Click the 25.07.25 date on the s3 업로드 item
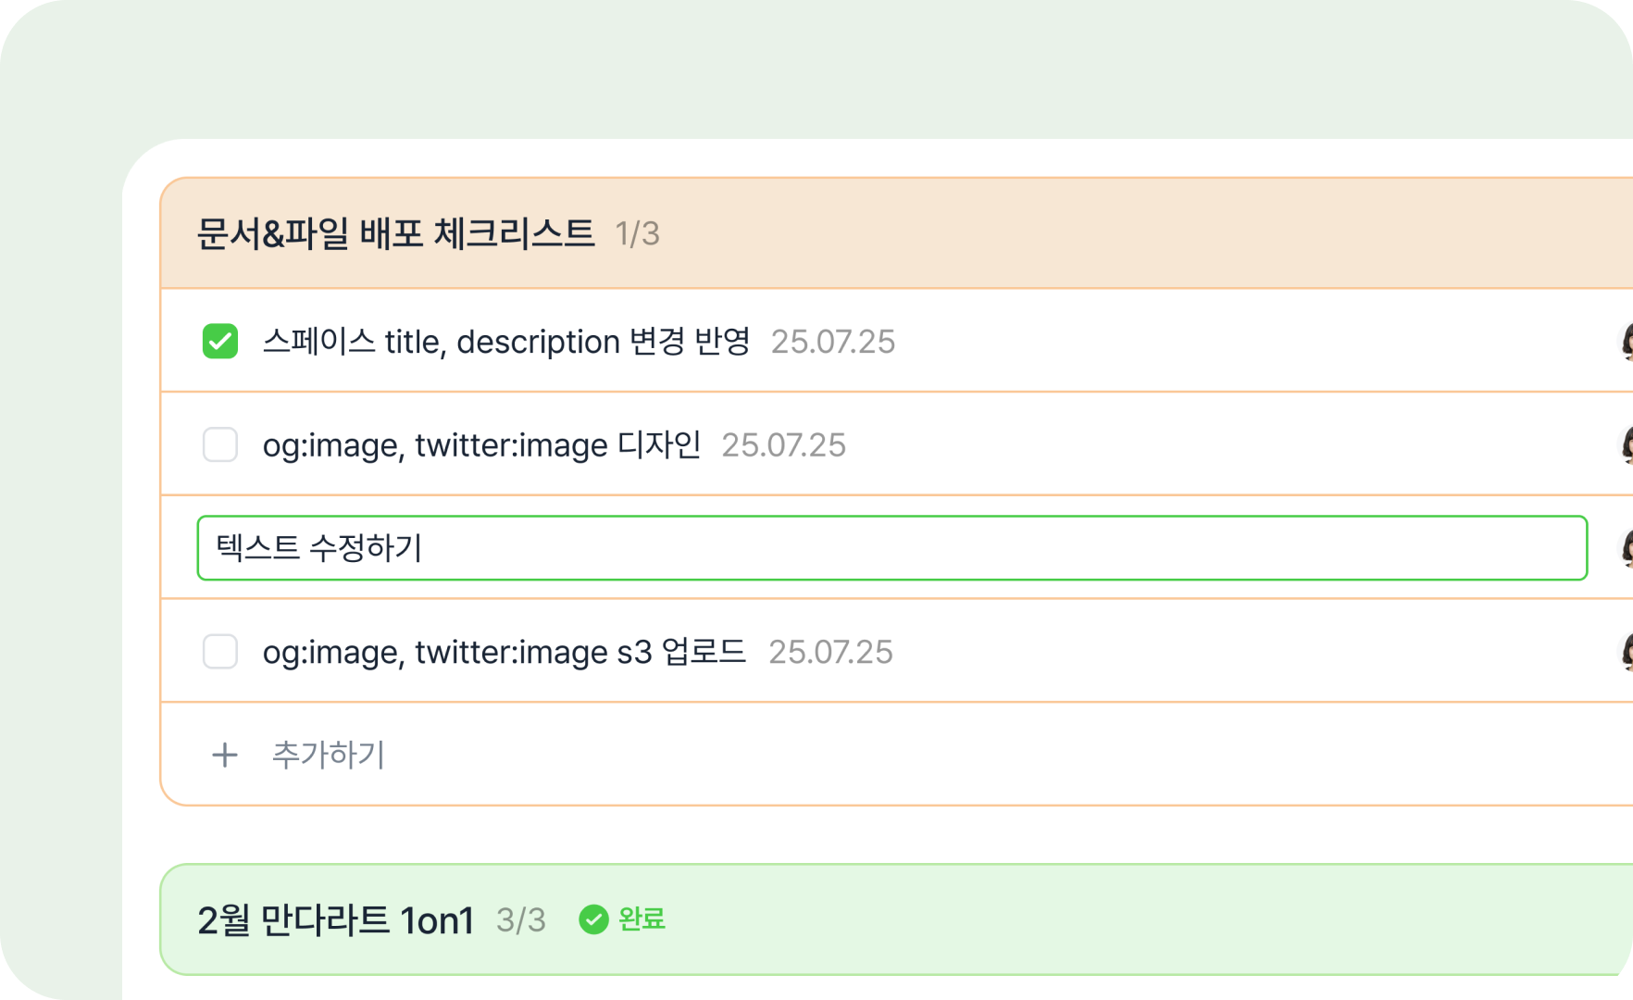Screen dimensions: 1633x1000 (830, 652)
